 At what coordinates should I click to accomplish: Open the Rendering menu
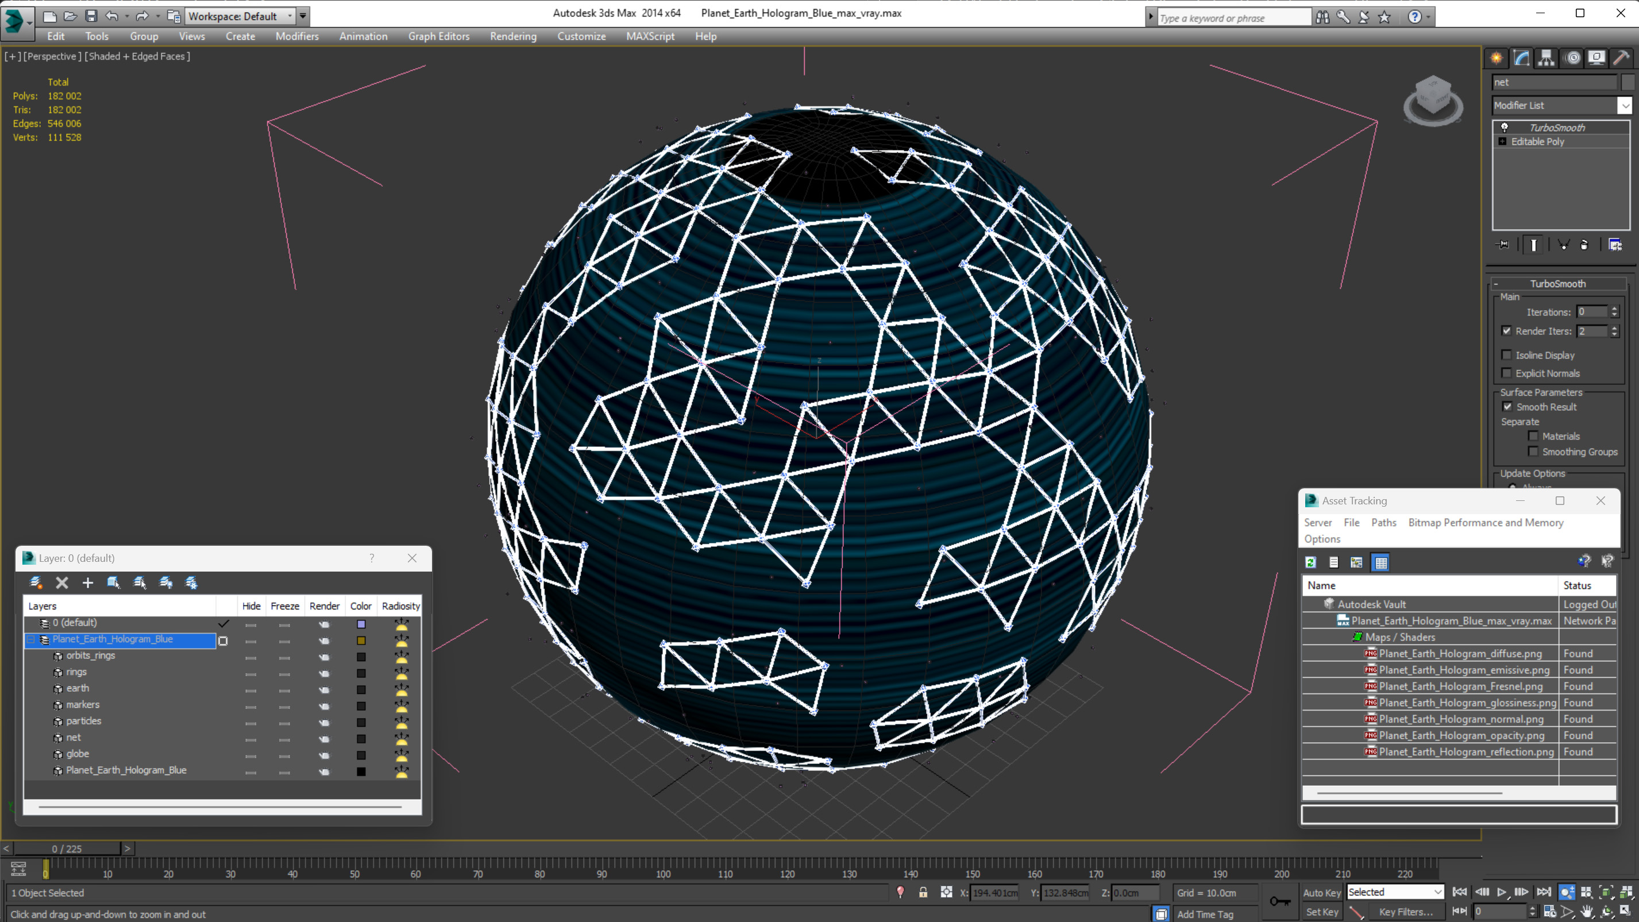pos(513,36)
